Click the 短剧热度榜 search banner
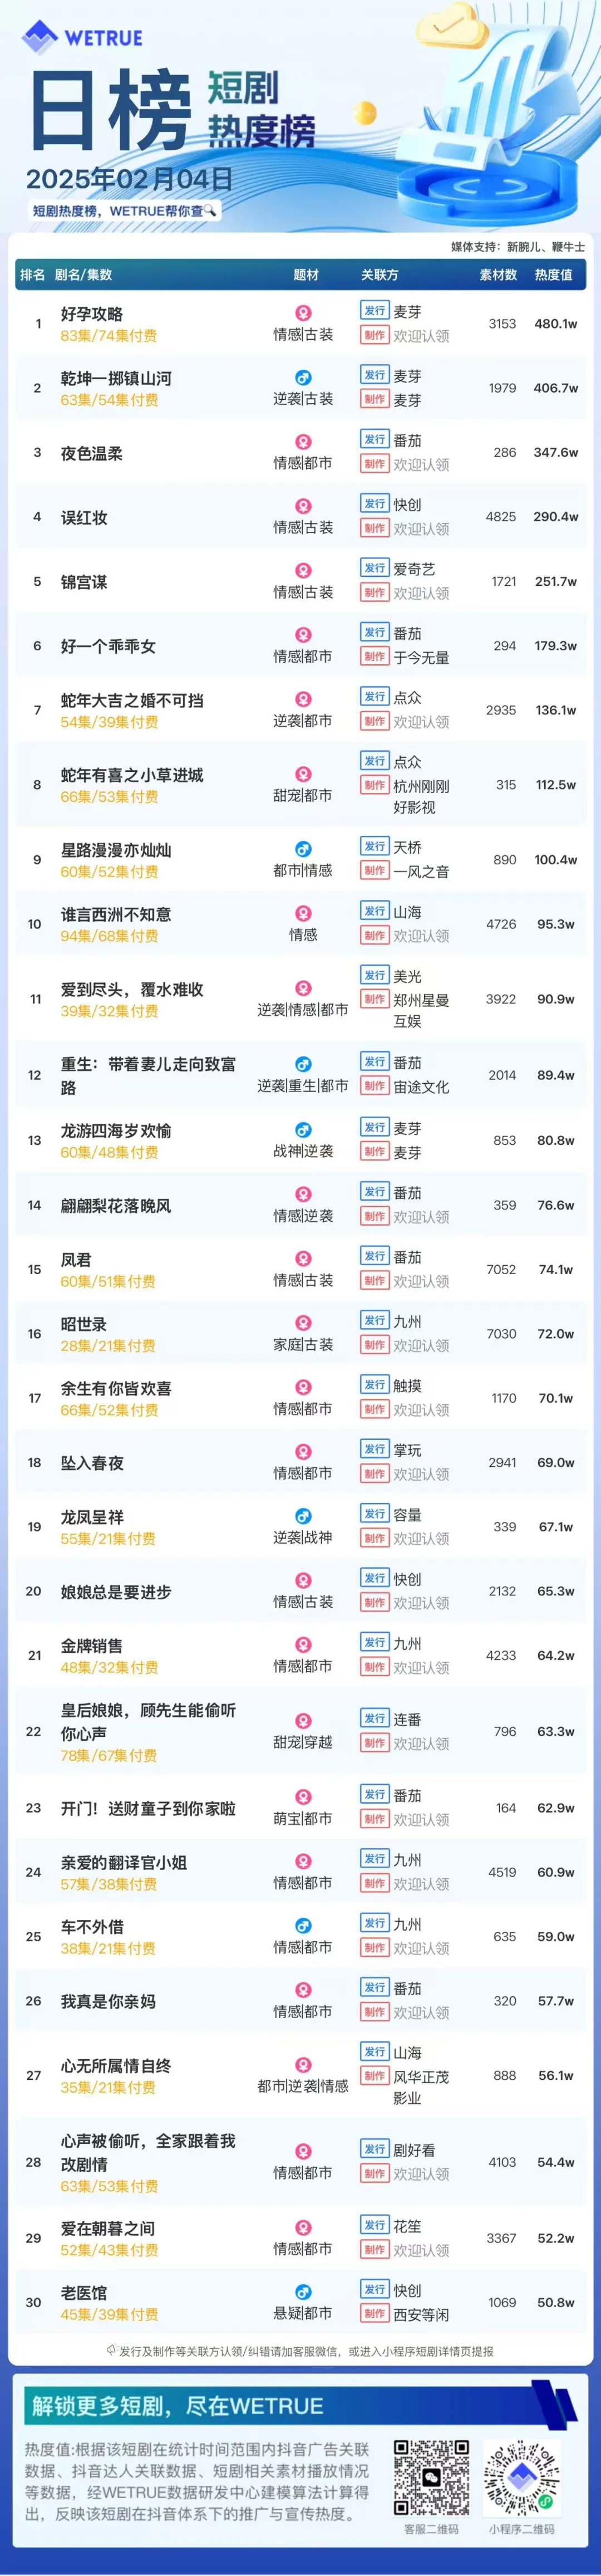 (125, 211)
